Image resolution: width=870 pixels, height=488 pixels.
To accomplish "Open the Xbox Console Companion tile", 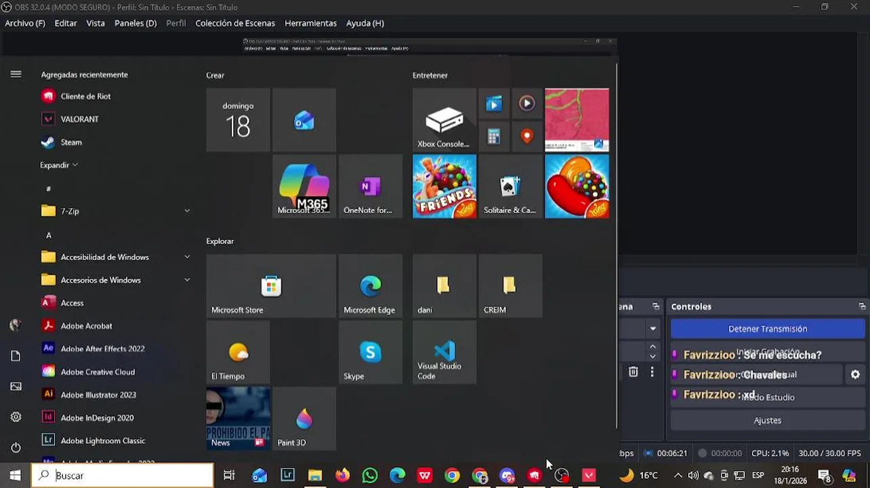I will point(444,120).
